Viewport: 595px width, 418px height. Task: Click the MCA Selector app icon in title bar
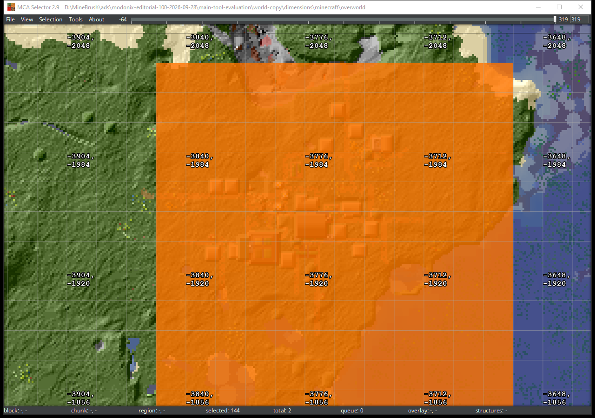[10, 7]
